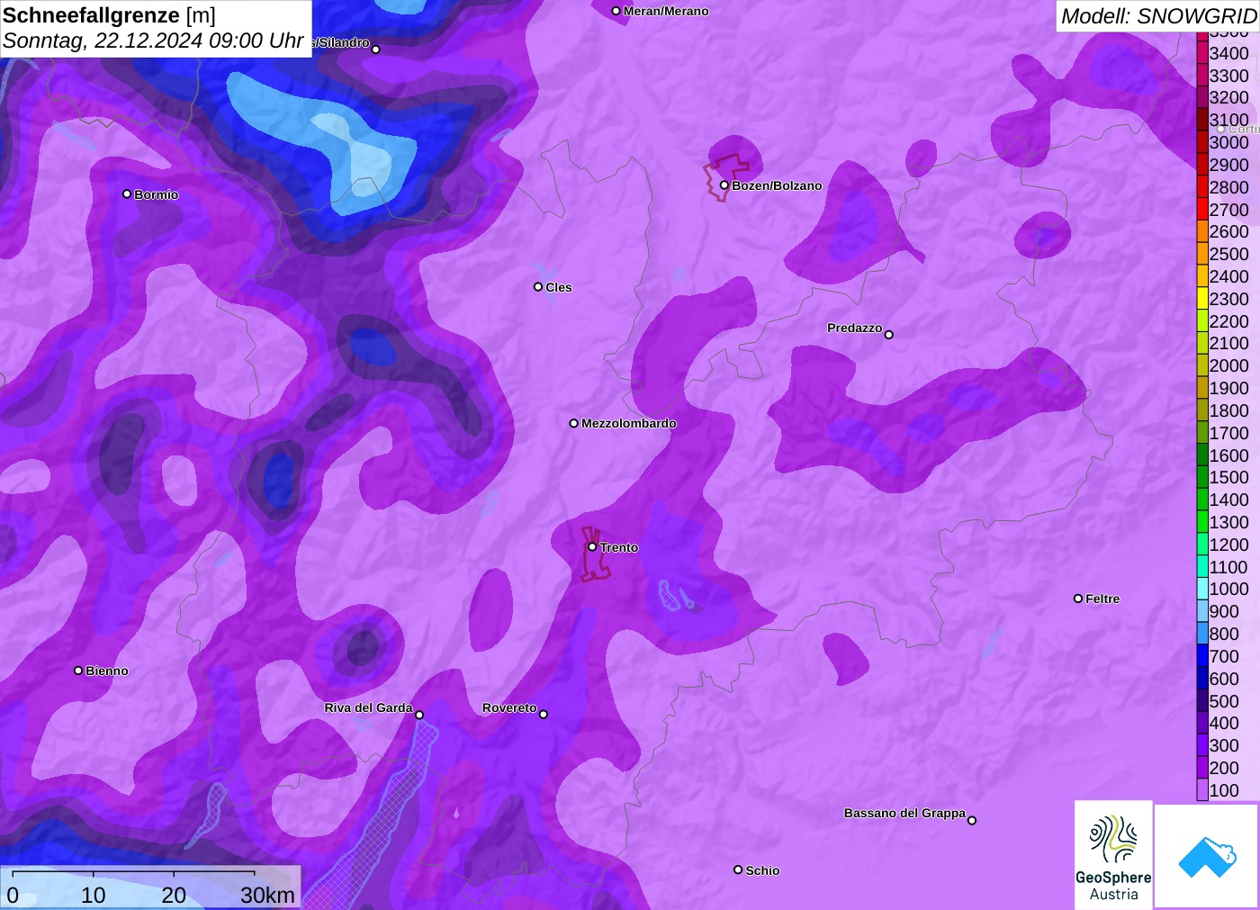Click the legend value 1200
This screenshot has height=910, width=1260.
coord(1228,545)
